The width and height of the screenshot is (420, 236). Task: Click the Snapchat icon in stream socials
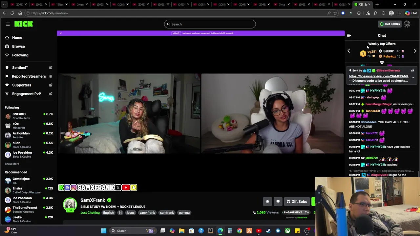tap(134, 187)
